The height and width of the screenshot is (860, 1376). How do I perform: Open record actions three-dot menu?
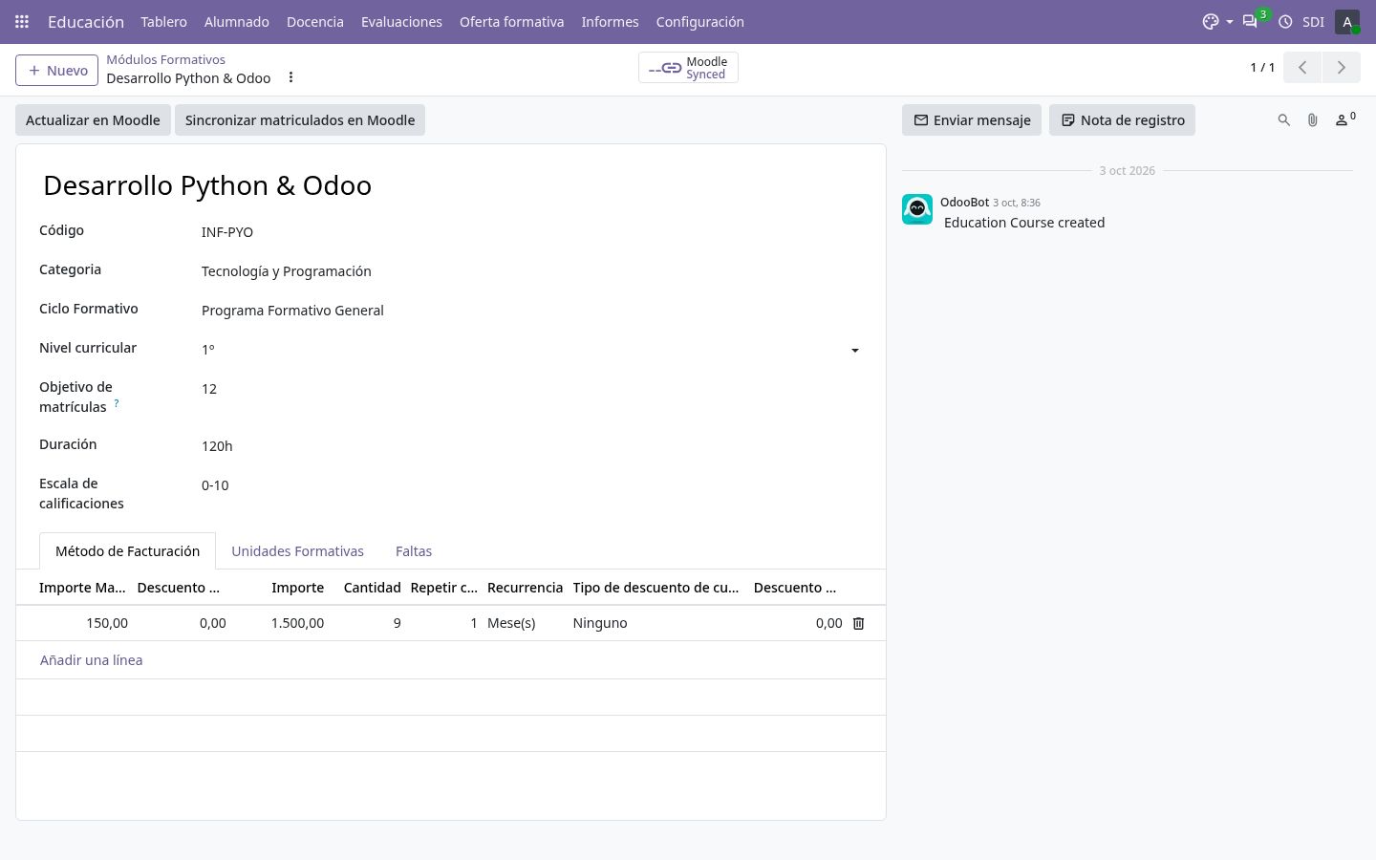coord(290,77)
